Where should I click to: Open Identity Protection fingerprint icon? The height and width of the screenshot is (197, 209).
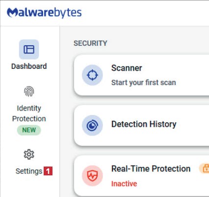click(x=29, y=91)
